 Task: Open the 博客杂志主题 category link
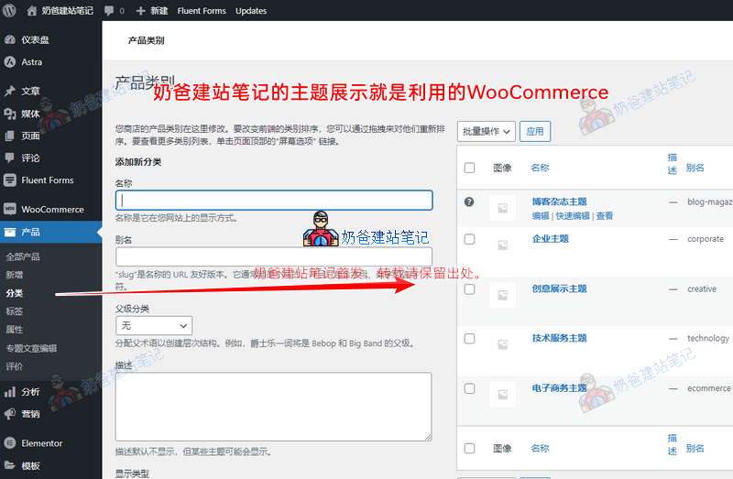[559, 201]
